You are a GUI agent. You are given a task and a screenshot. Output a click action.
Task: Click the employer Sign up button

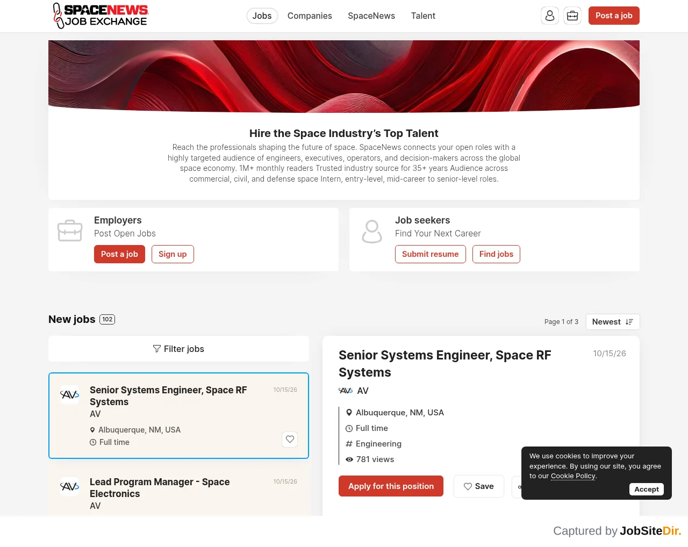pos(173,254)
